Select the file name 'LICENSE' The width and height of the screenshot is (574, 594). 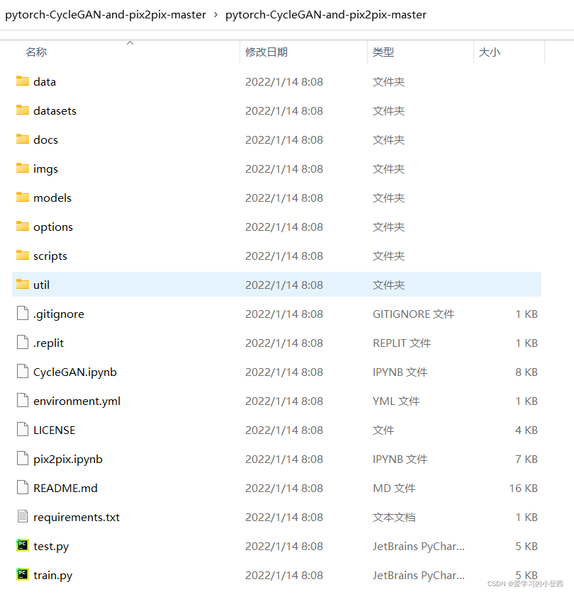tap(55, 430)
